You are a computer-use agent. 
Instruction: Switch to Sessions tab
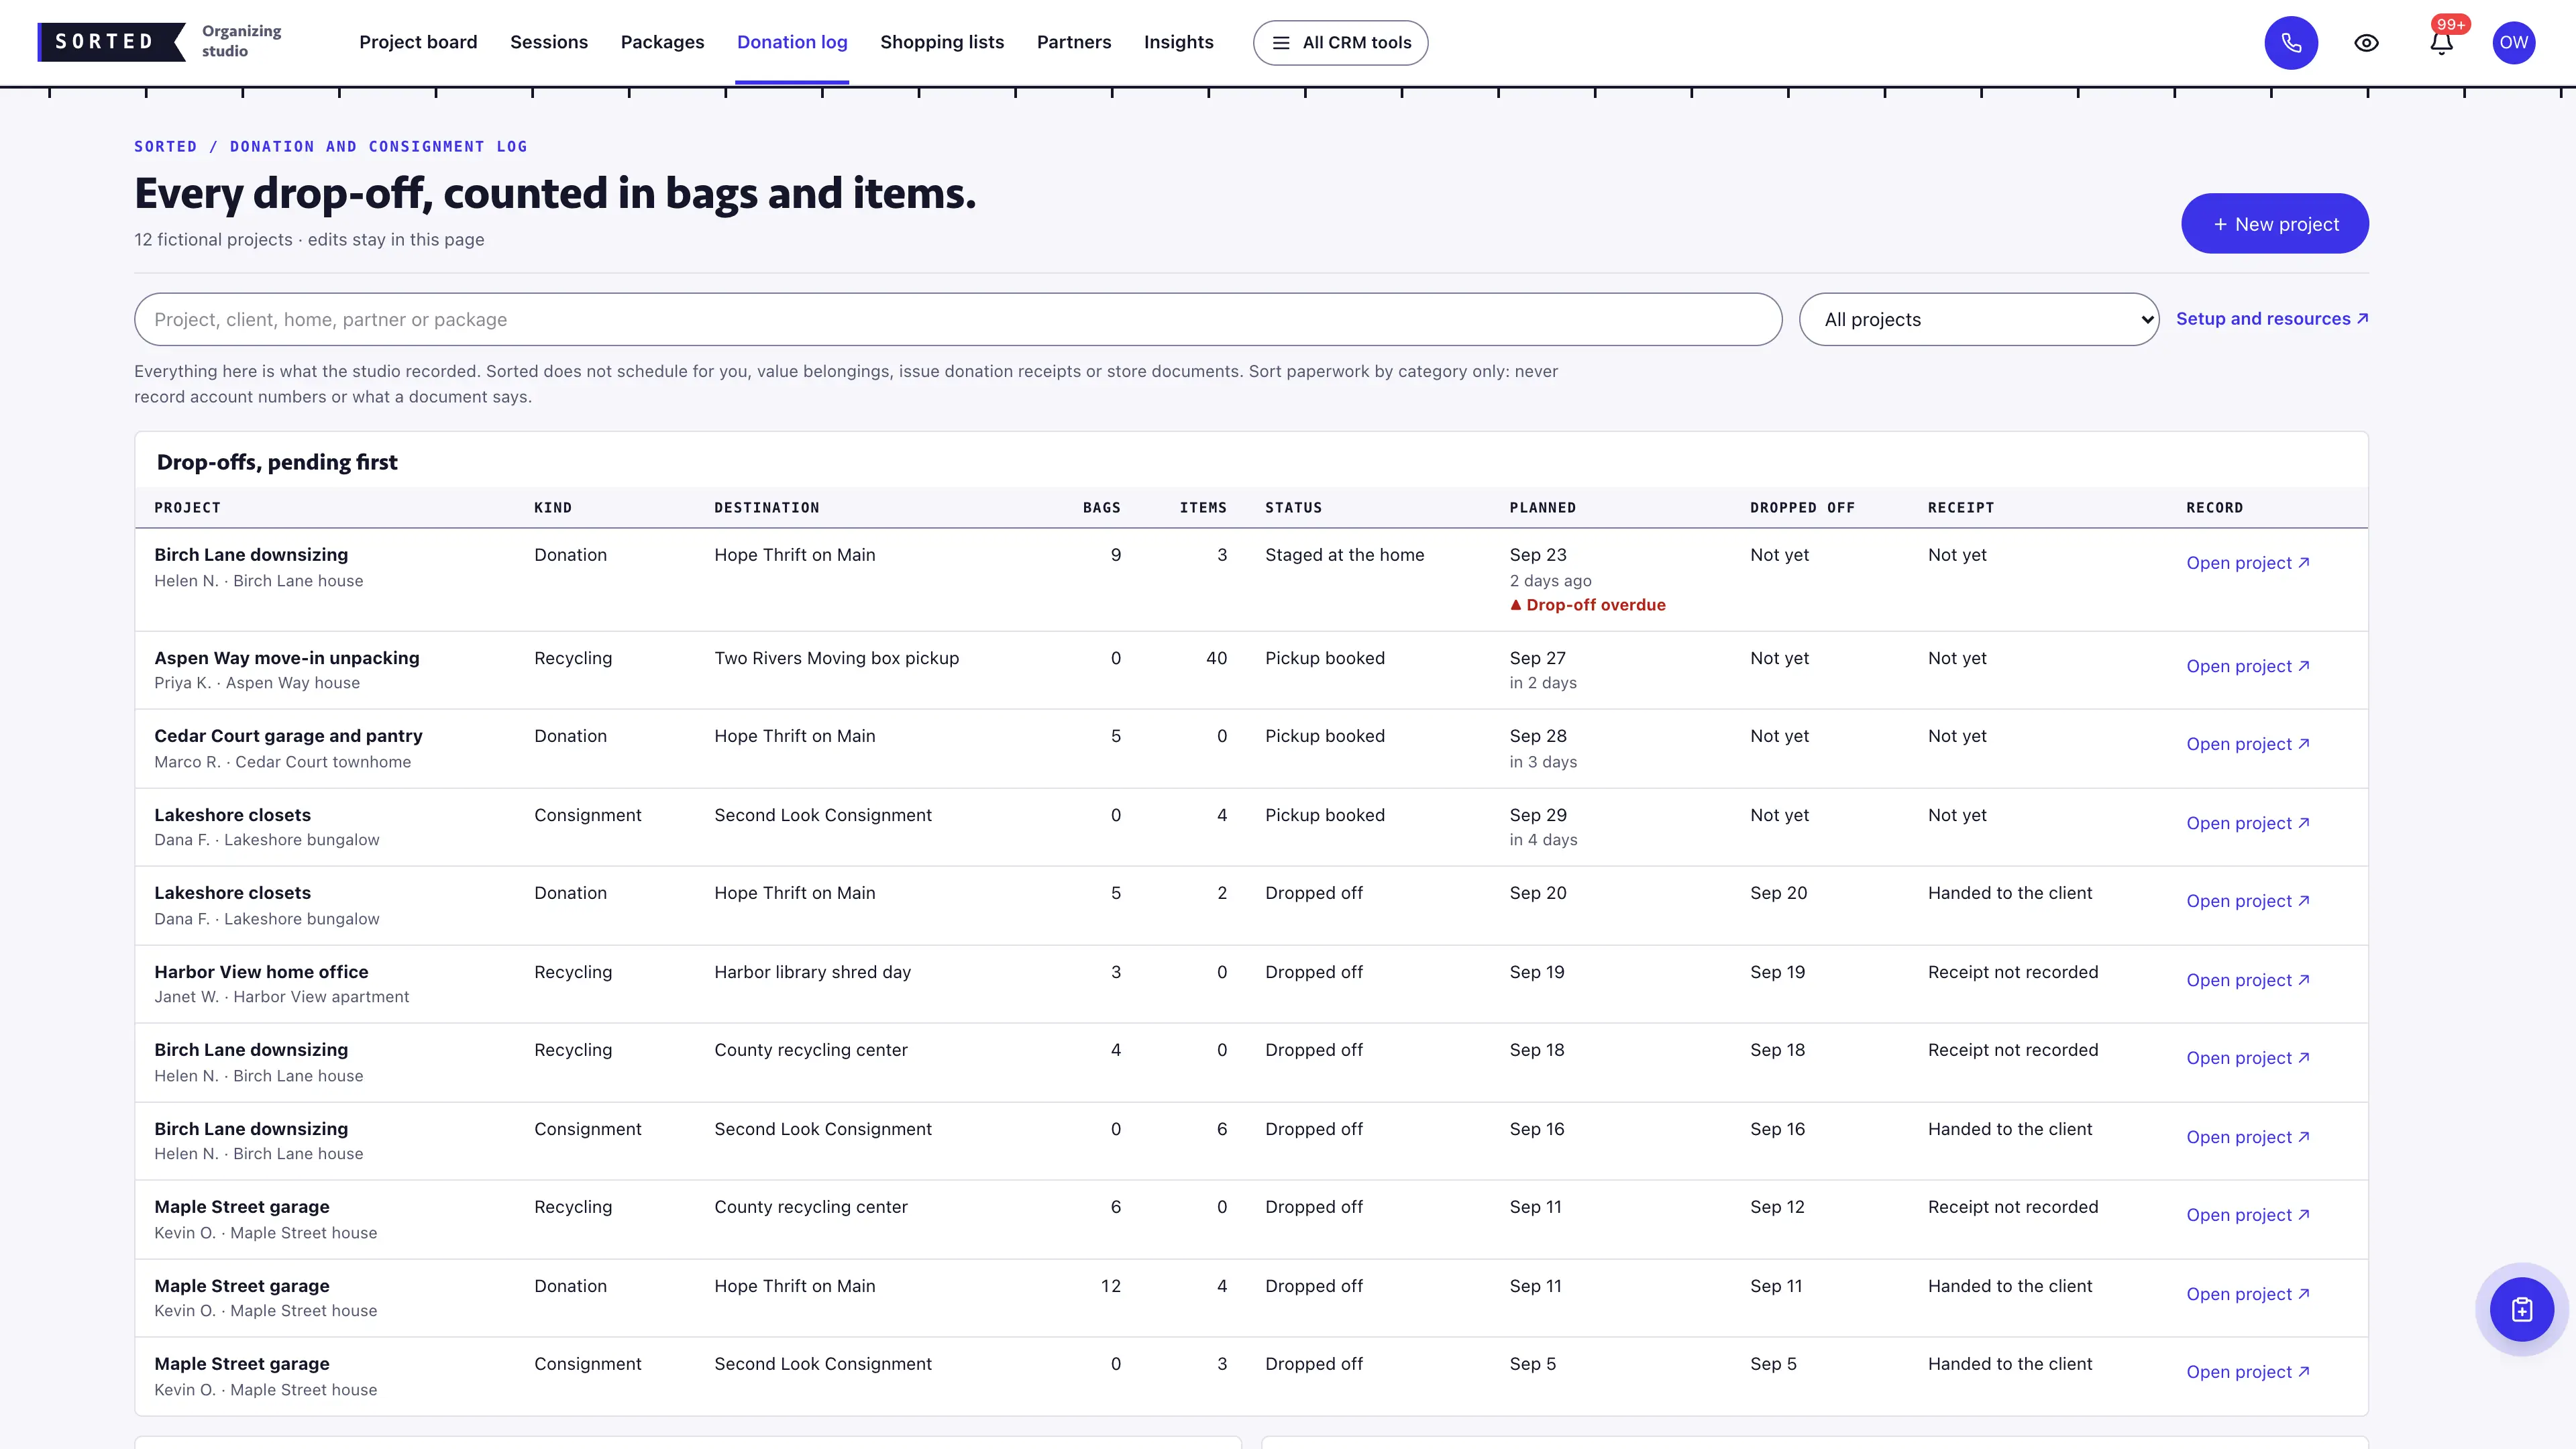coord(549,42)
